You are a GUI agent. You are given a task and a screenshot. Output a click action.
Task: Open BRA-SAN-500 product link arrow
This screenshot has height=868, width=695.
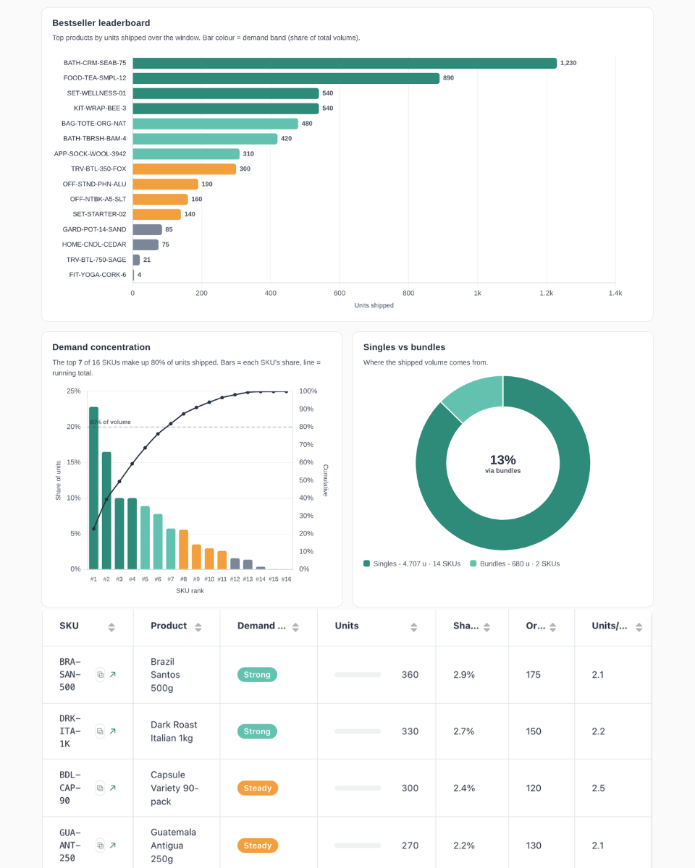[113, 674]
